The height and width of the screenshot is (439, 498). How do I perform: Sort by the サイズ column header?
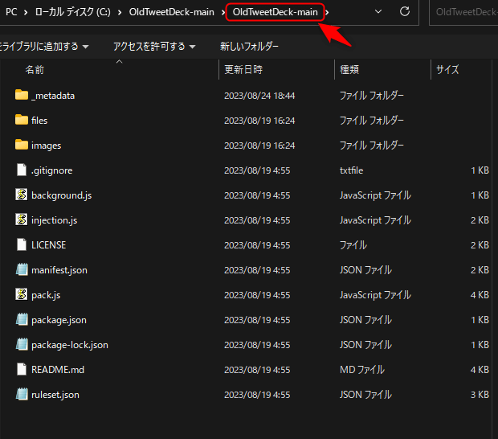pyautogui.click(x=447, y=70)
